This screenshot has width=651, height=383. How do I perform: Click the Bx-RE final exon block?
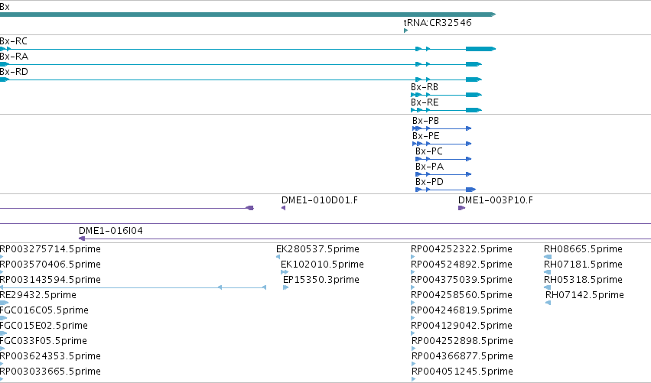pos(474,110)
